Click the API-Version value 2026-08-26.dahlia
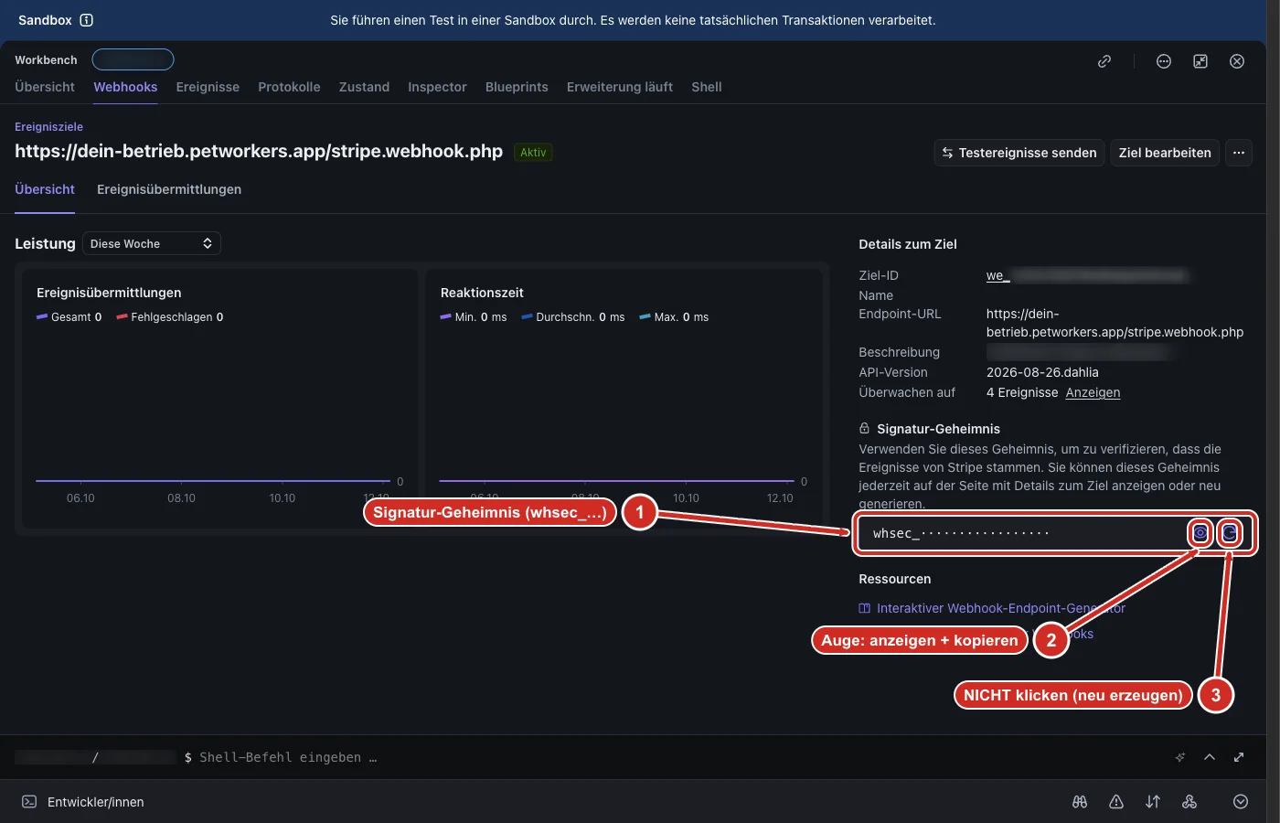The width and height of the screenshot is (1280, 823). click(x=1042, y=372)
